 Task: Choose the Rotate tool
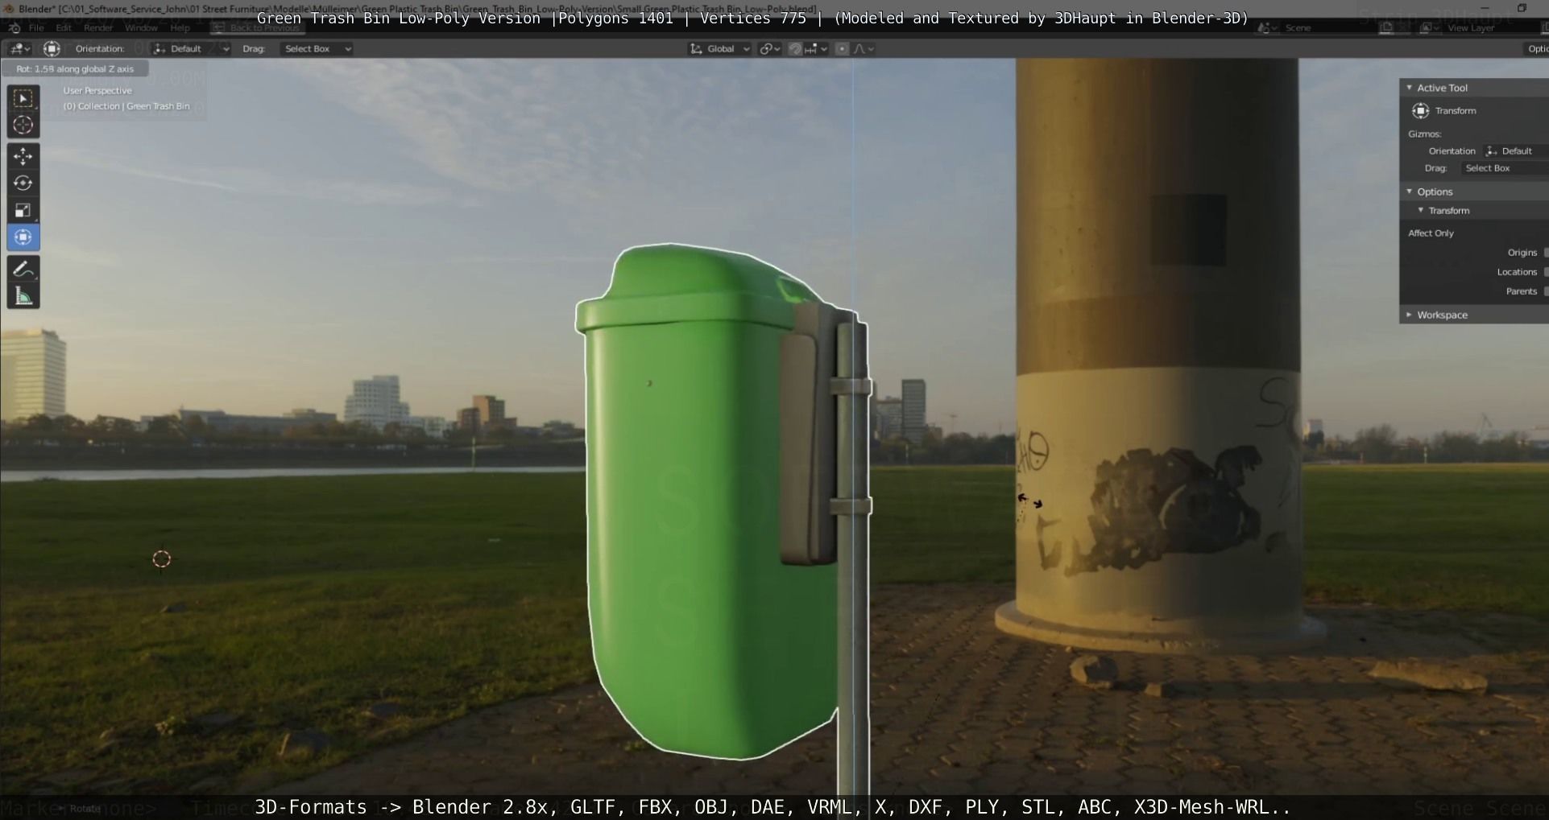23,183
